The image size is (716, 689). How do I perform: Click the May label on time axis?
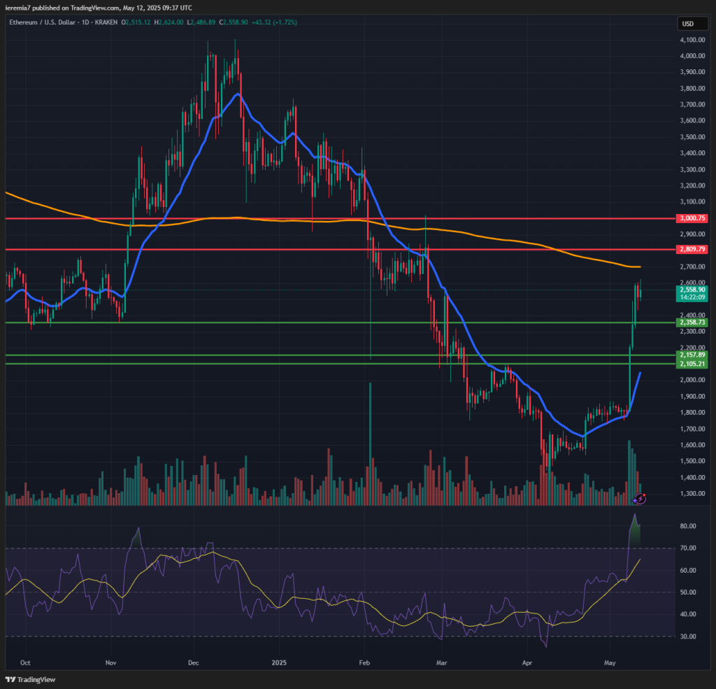coord(610,663)
